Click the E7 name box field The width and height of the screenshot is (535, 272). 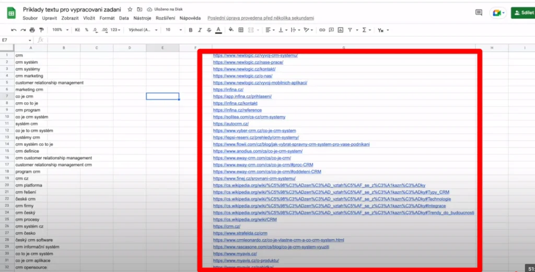tap(16, 40)
